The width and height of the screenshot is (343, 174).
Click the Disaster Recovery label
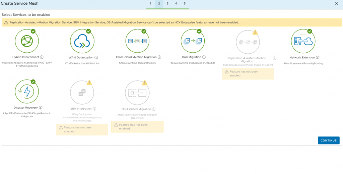pyautogui.click(x=25, y=108)
